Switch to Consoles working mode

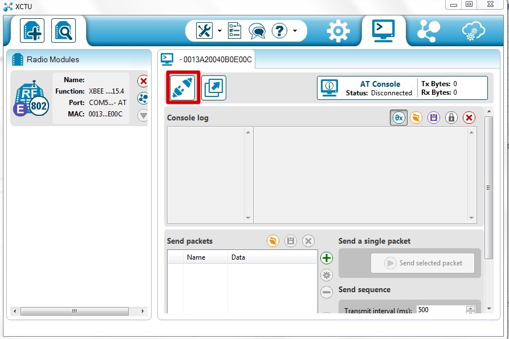point(384,31)
